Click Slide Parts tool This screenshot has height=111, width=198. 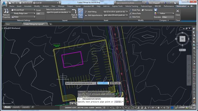click(135, 17)
